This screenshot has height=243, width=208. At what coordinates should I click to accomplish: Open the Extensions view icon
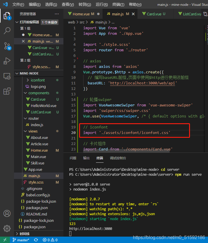click(7, 91)
